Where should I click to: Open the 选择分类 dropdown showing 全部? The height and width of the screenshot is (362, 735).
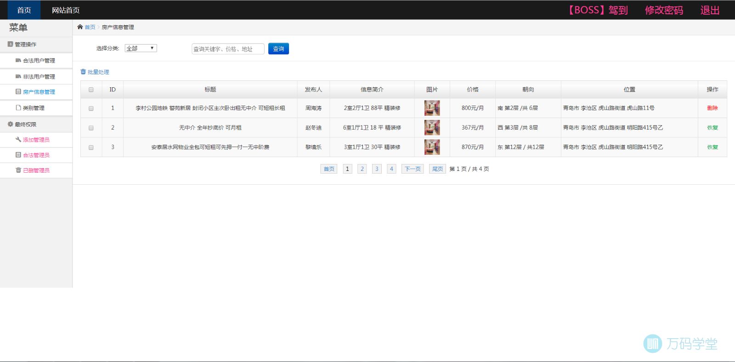[x=141, y=48]
